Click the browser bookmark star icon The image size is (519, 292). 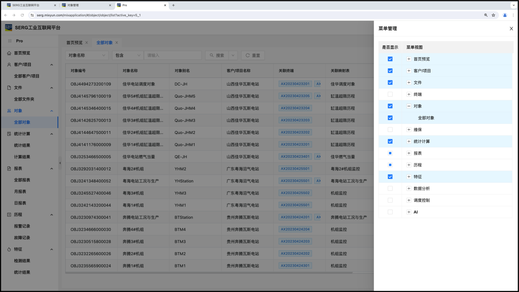coord(494,15)
